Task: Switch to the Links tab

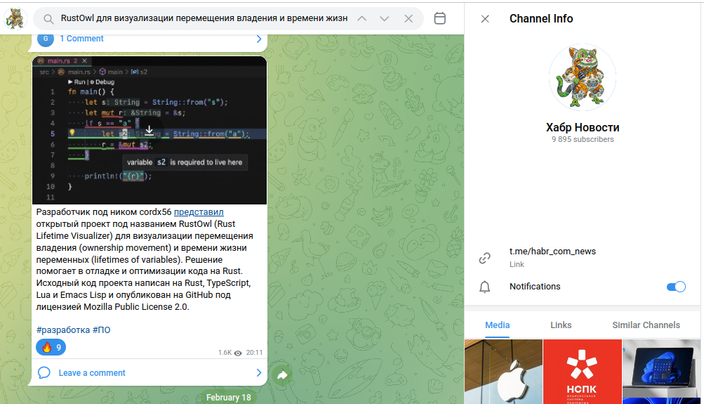Action: click(561, 325)
